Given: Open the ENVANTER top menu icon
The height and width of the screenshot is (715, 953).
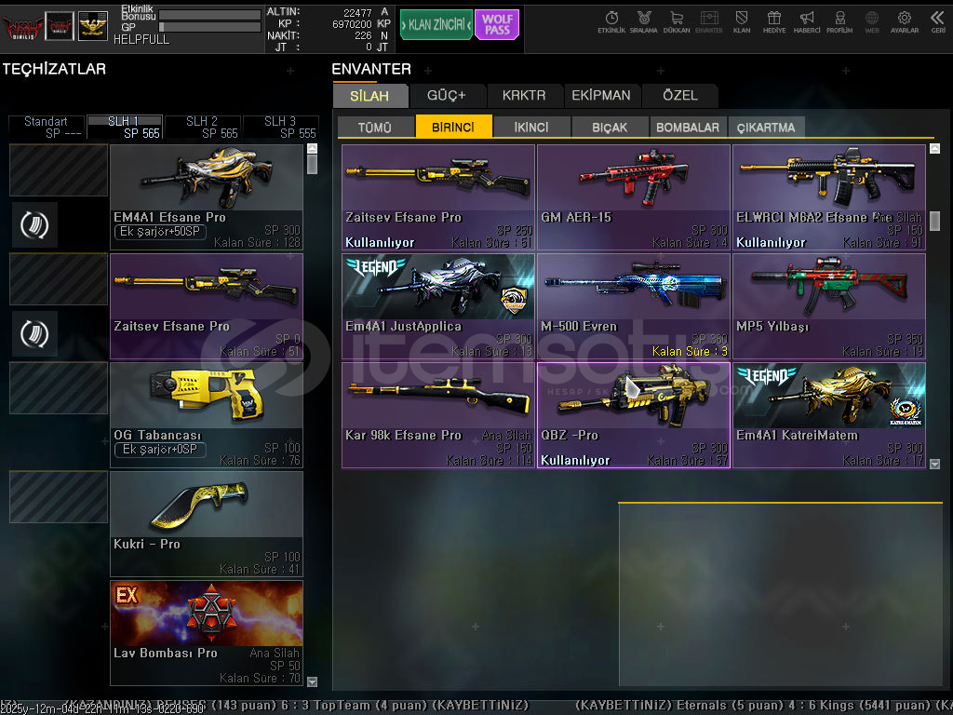Looking at the screenshot, I should click(708, 22).
